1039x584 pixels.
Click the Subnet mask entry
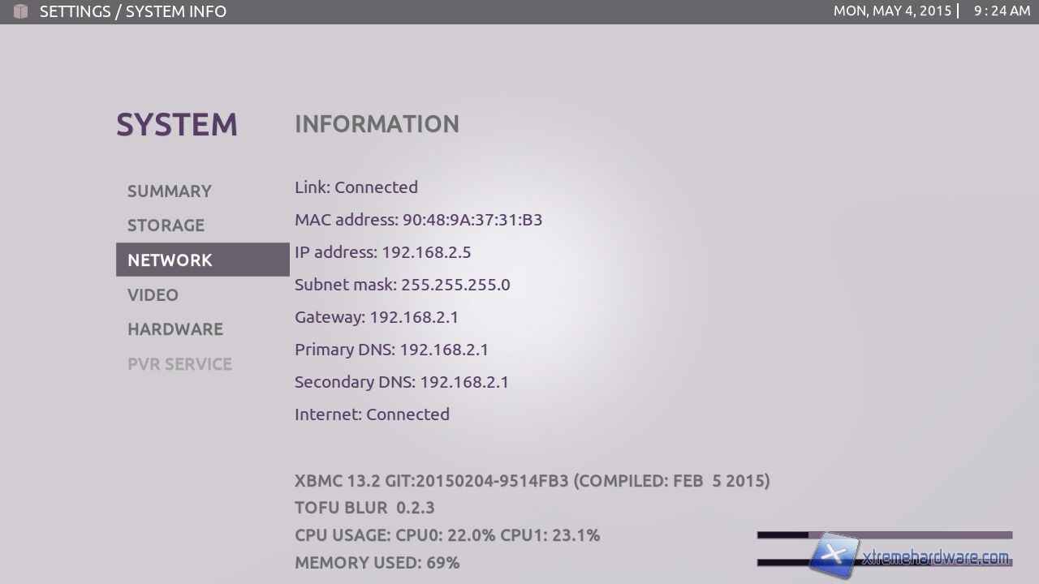(x=402, y=285)
